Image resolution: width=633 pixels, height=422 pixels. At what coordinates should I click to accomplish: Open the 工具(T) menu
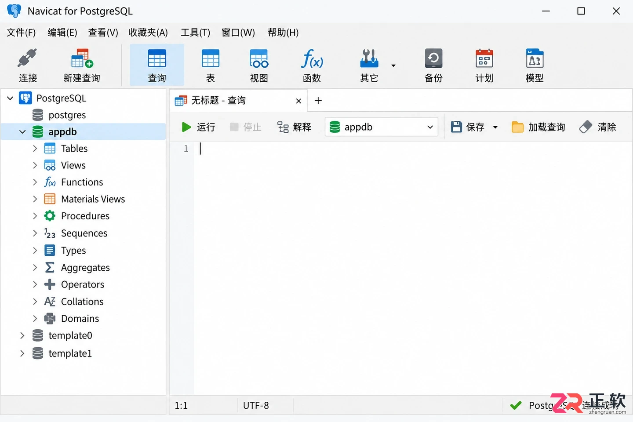click(195, 33)
